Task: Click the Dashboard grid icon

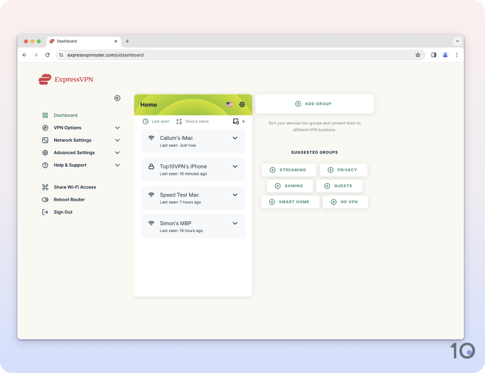Action: [45, 116]
